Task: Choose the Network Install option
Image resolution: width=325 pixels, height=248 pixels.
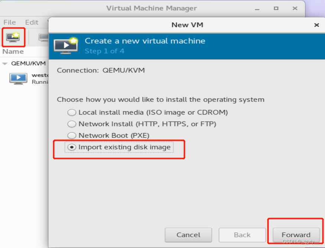Action: 71,124
